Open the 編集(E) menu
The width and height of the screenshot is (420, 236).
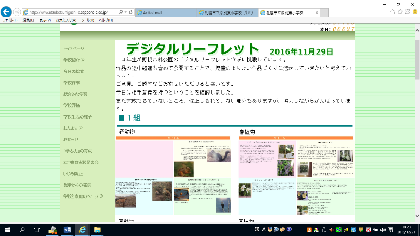pyautogui.click(x=28, y=20)
